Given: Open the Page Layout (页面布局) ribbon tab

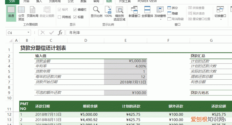Looking at the screenshot, I should (55, 2).
